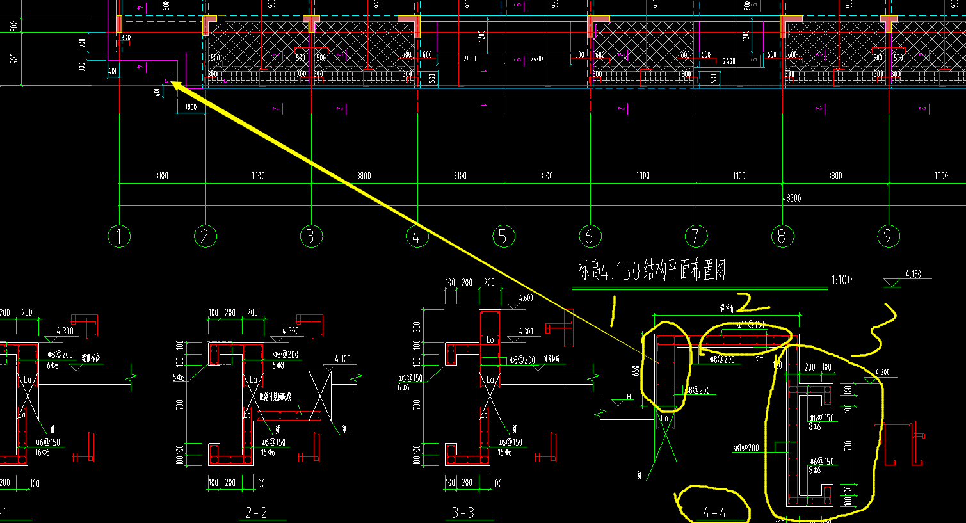Image resolution: width=966 pixels, height=523 pixels.
Task: Click grid axis bubble 7
Action: point(696,236)
